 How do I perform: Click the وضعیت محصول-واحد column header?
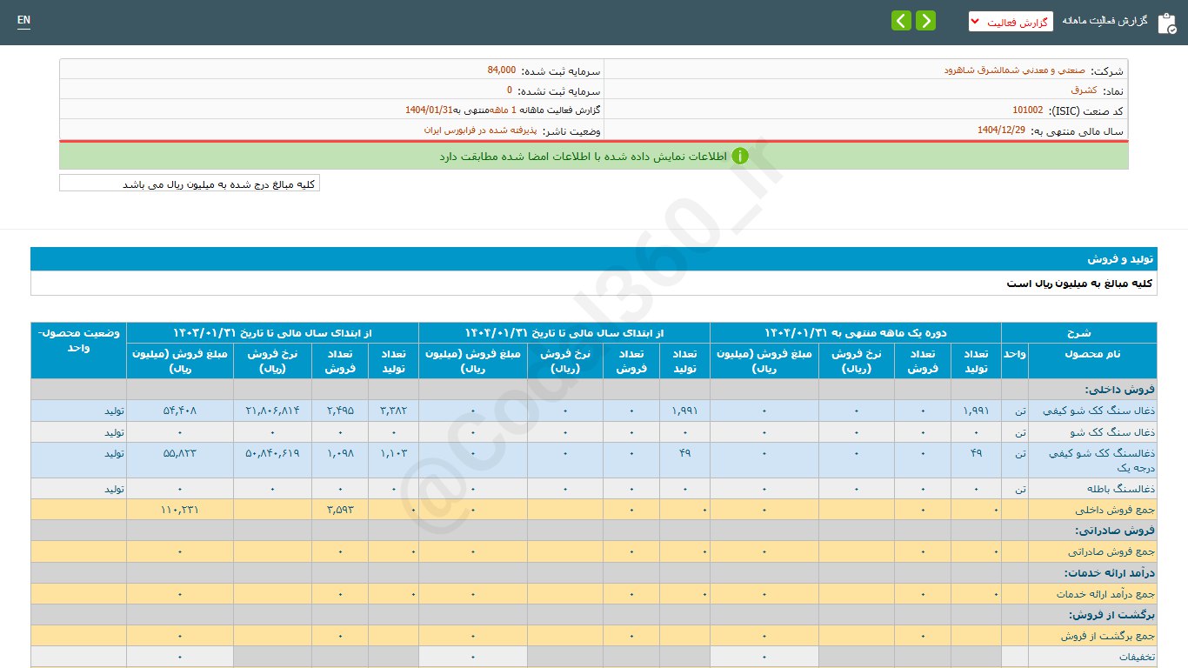[x=78, y=340]
